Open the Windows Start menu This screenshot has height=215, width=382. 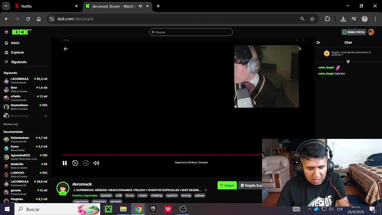tap(7, 209)
